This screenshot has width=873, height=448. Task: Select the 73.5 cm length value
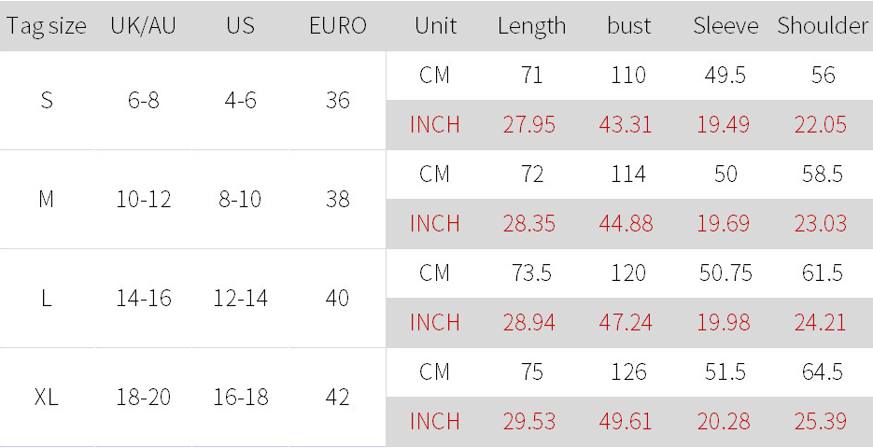[x=531, y=273]
